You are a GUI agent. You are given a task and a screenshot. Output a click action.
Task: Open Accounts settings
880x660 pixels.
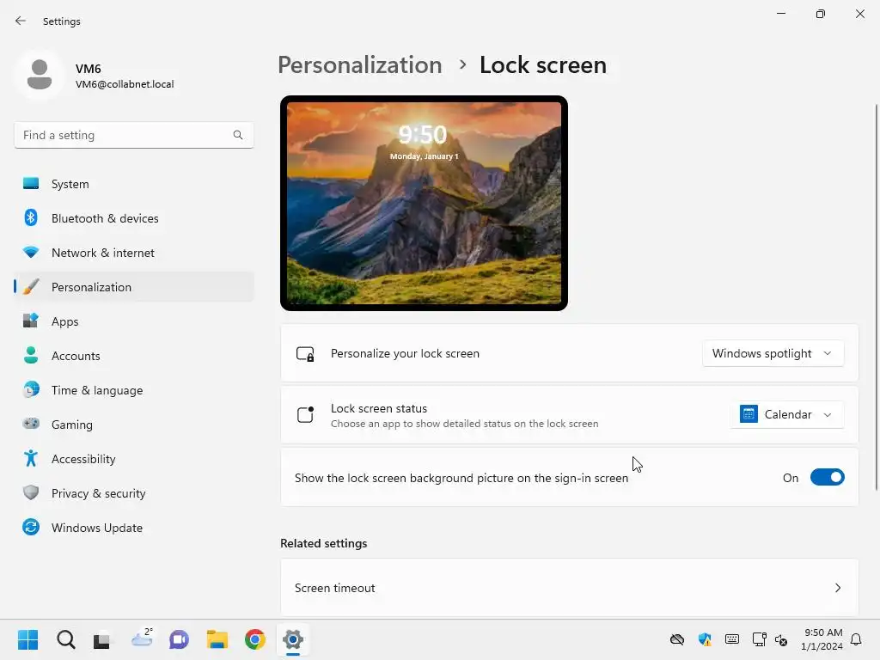(x=133, y=355)
